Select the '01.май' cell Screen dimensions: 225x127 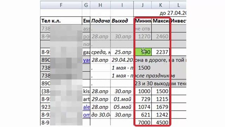coord(122,99)
